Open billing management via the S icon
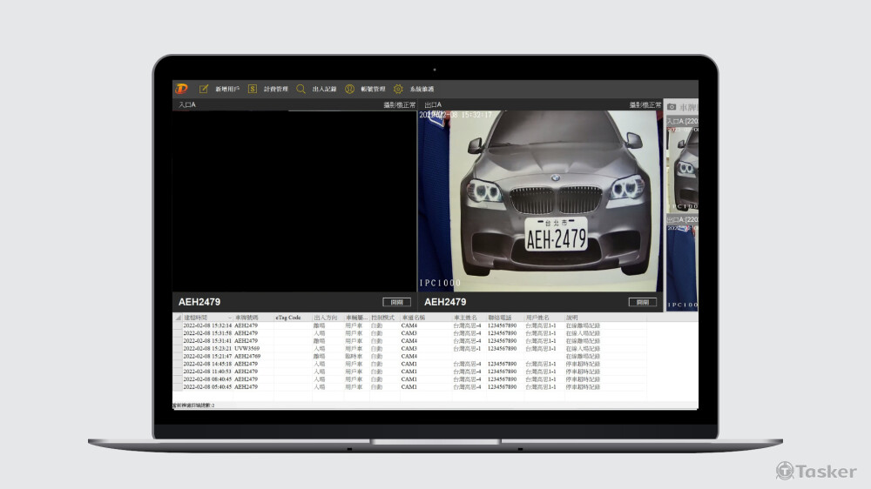871x489 pixels. click(253, 89)
